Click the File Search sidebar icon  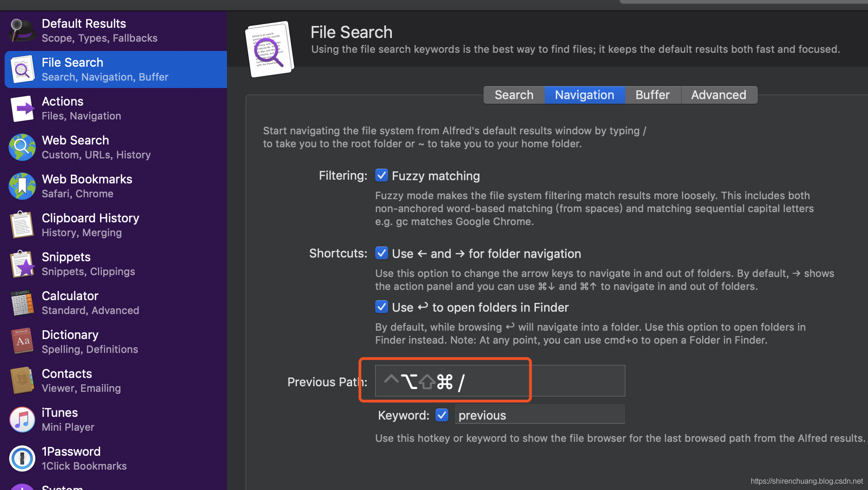point(22,69)
